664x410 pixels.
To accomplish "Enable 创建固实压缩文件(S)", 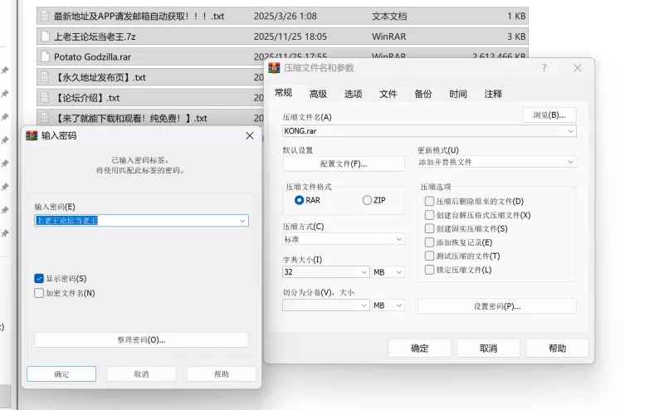I will click(x=429, y=228).
